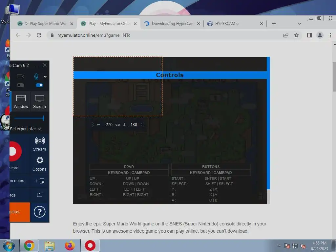The width and height of the screenshot is (336, 252).
Task: Click the DPAD table header
Action: point(129,167)
